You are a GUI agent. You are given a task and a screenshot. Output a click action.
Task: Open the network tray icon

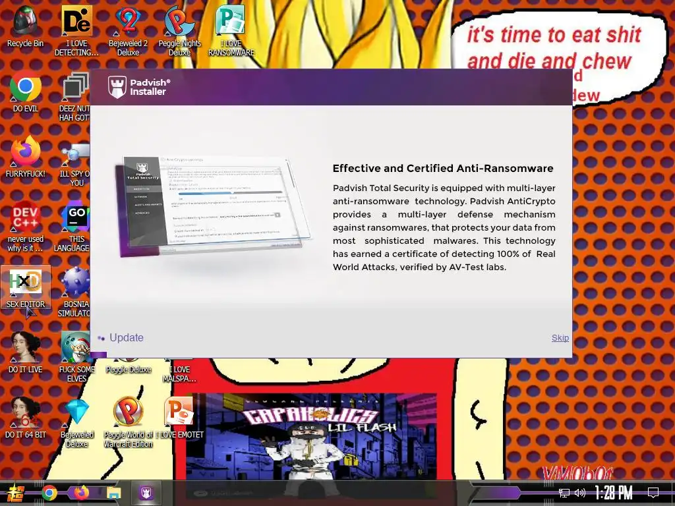(564, 493)
